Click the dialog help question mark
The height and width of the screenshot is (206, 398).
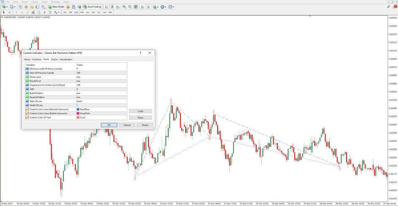tap(141, 53)
